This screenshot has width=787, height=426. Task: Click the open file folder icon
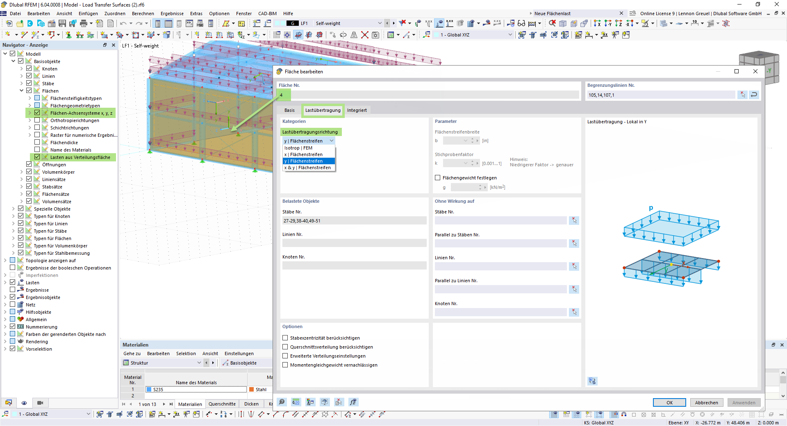[x=20, y=23]
